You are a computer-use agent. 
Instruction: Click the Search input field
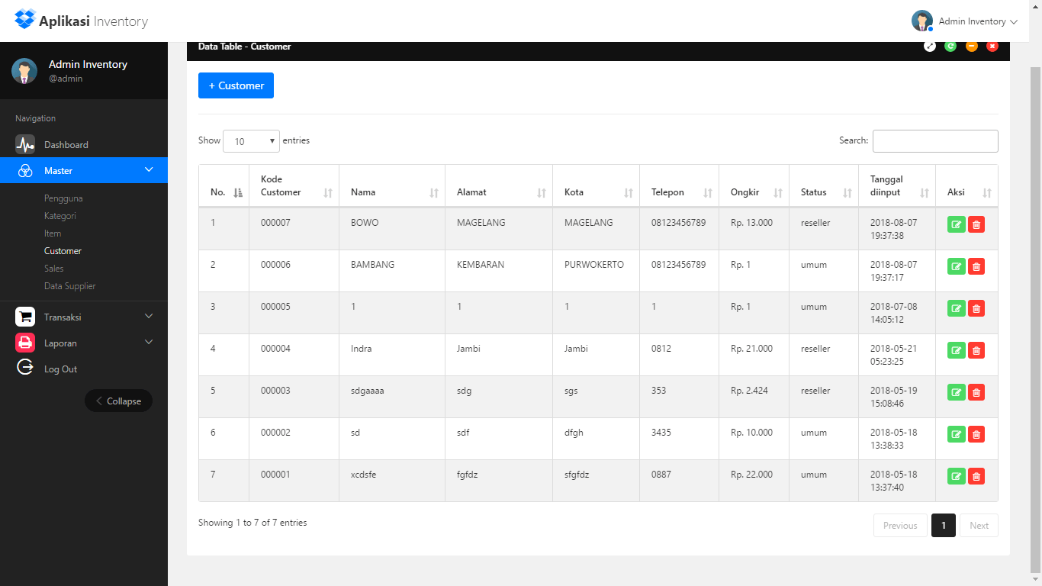(x=935, y=140)
